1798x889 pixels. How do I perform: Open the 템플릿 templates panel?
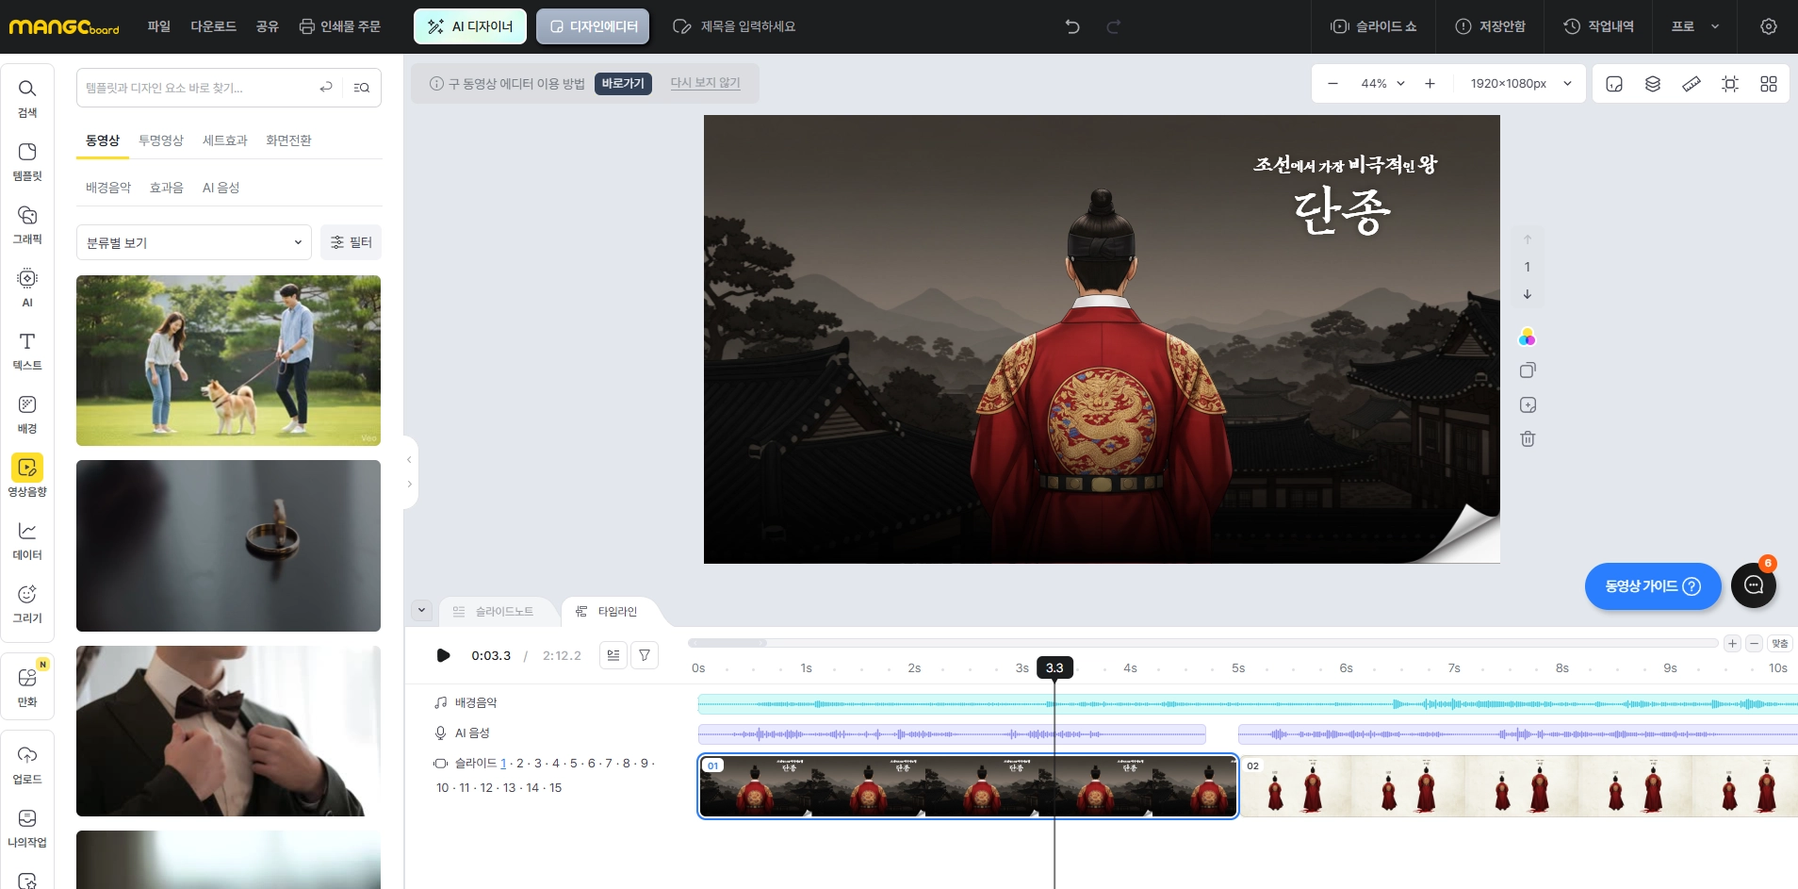(x=27, y=161)
